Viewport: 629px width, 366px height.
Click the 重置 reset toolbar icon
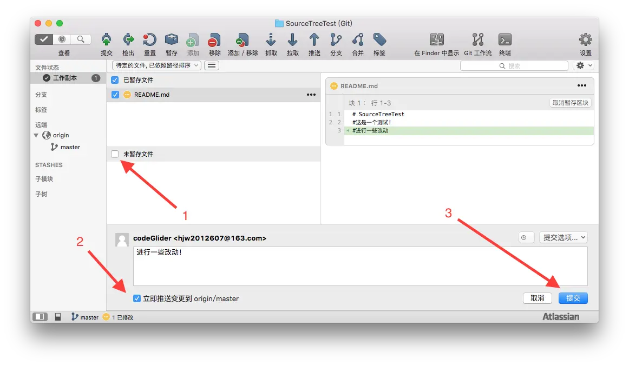click(149, 39)
